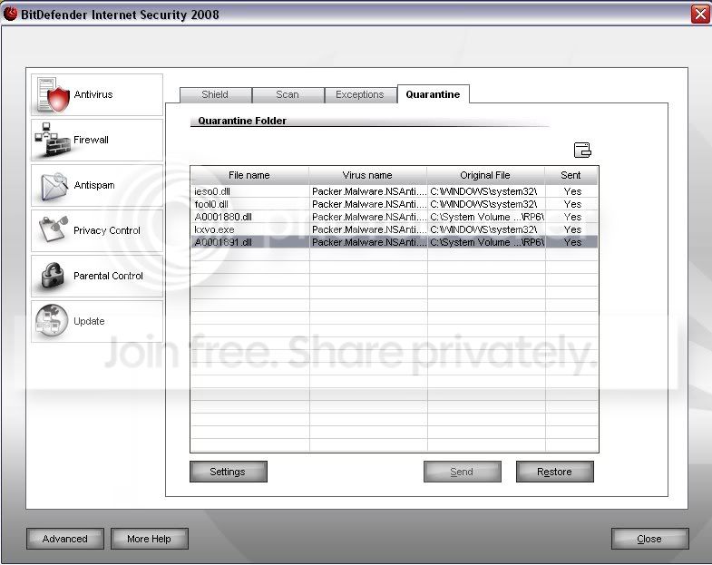Click virus name in A0001891.dll row

(x=369, y=242)
